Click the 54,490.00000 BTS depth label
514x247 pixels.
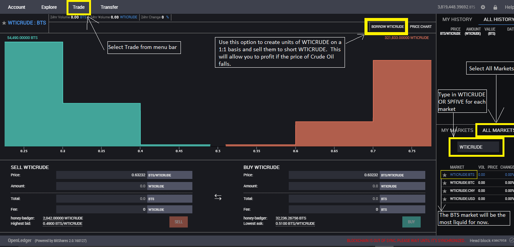pyautogui.click(x=23, y=38)
